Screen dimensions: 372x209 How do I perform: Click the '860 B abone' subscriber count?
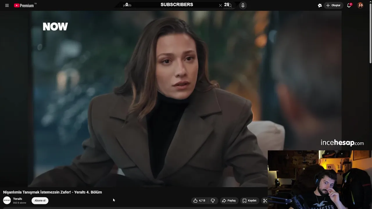(19, 203)
